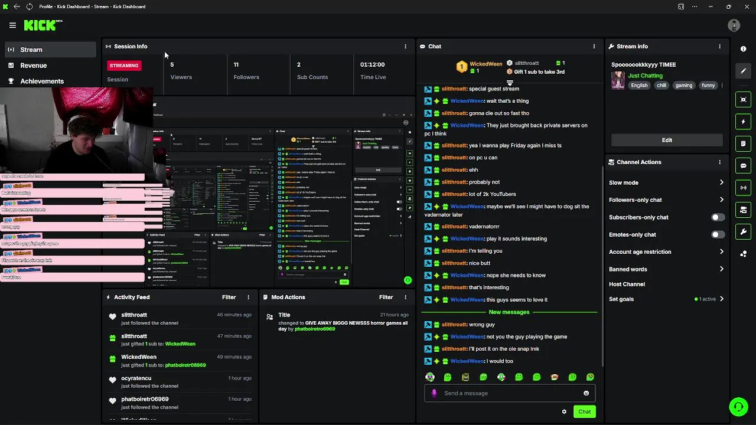Click the focus-frame icon in right sidebar
Screen dimensions: 756x425
744,100
